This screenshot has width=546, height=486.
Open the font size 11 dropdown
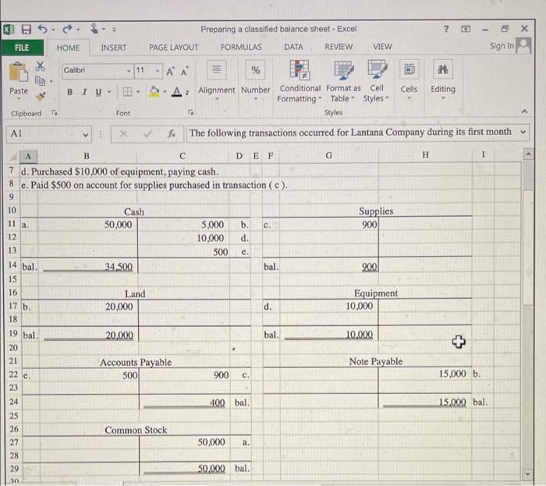(158, 71)
